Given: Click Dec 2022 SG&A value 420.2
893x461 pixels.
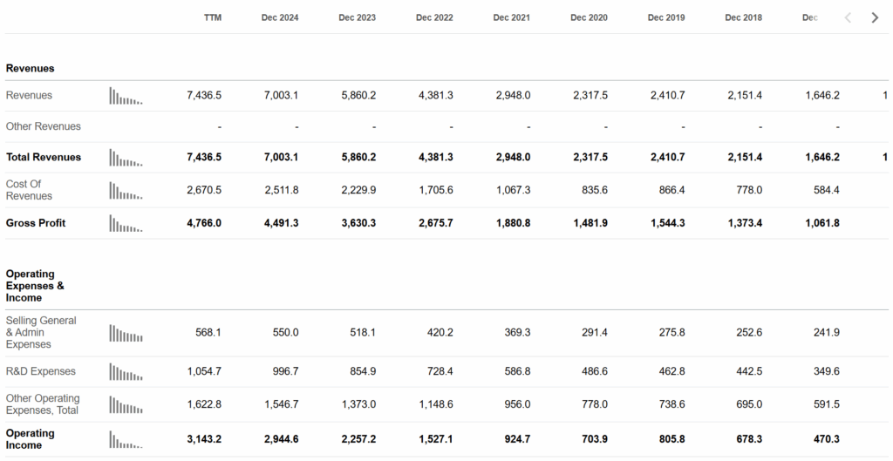Looking at the screenshot, I should (x=440, y=332).
